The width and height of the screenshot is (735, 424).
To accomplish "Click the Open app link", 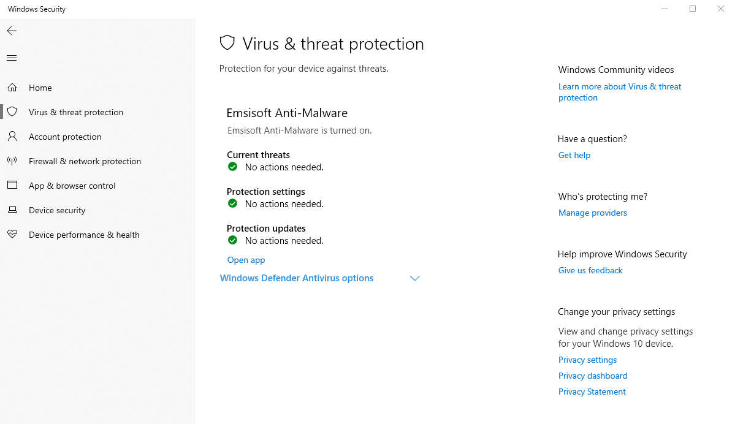I will point(246,260).
